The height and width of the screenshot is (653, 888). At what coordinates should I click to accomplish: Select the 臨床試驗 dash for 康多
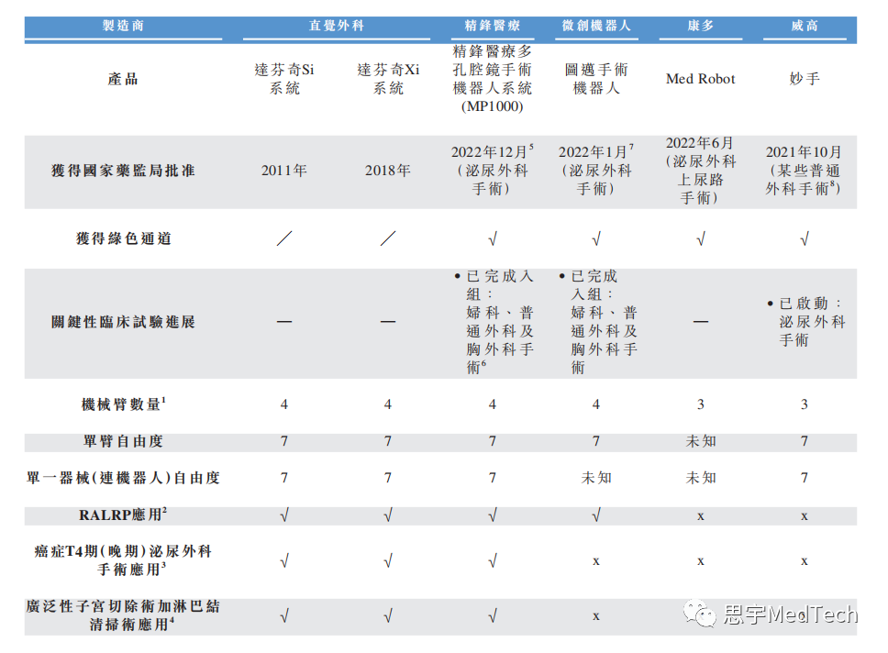(701, 322)
